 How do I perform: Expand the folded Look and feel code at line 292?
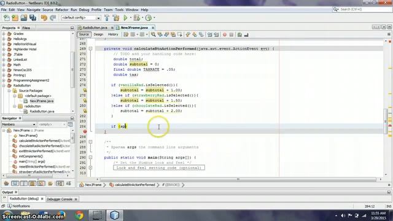point(90,168)
